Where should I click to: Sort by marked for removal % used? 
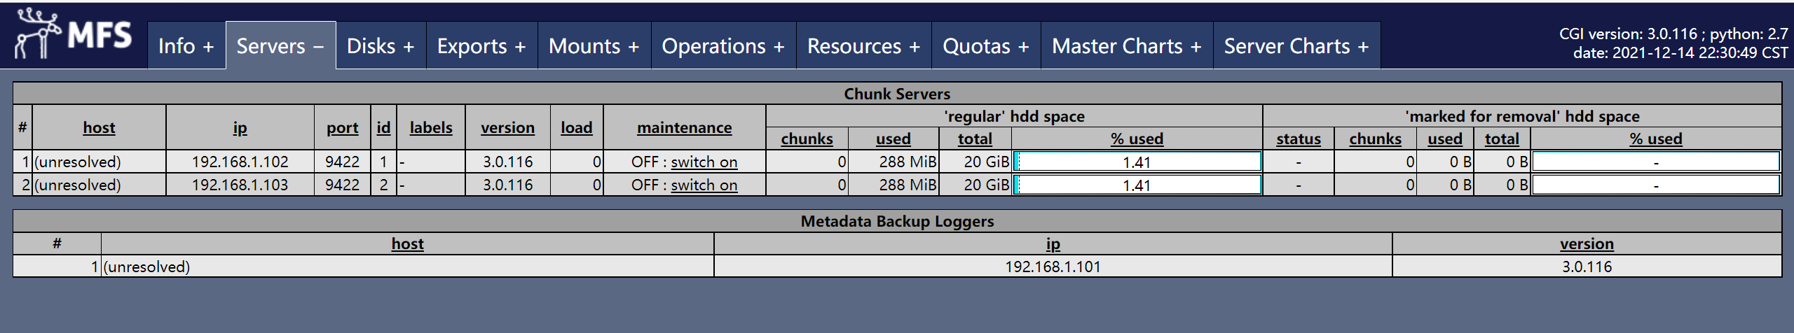tap(1655, 139)
